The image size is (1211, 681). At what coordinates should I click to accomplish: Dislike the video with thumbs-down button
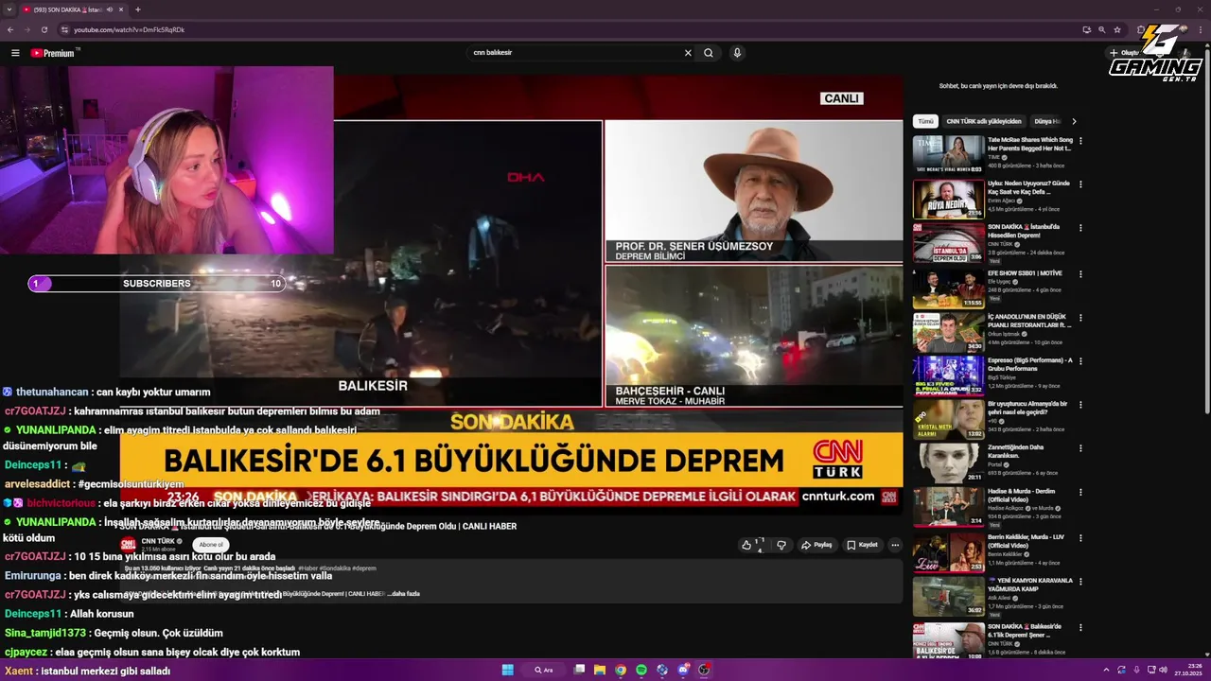coord(781,545)
